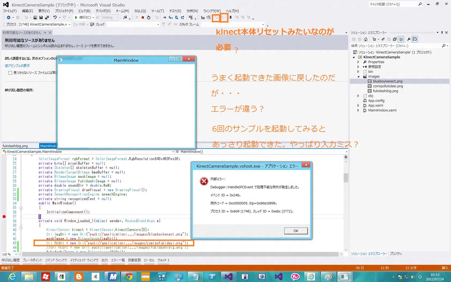Toggle the breakpoint on line 37
The height and width of the screenshot is (282, 451).
4,216
